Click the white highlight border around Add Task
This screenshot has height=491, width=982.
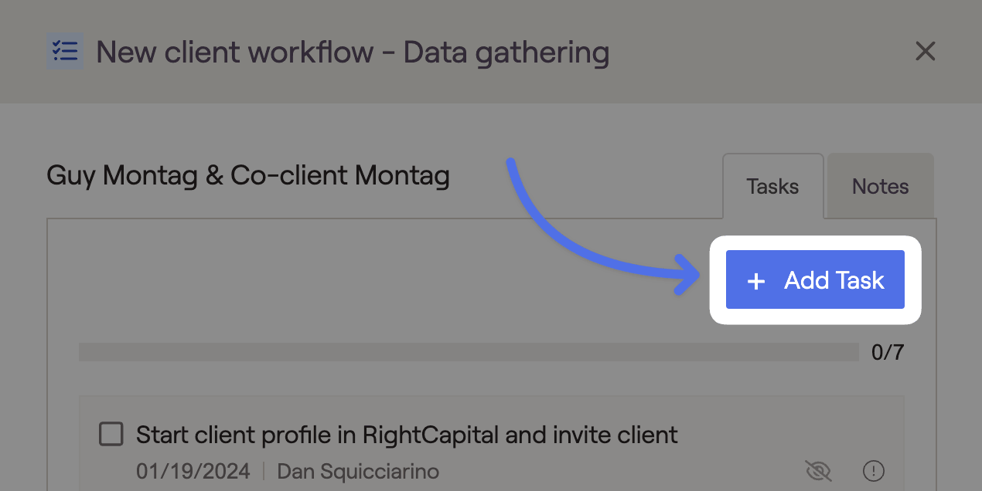tap(815, 241)
